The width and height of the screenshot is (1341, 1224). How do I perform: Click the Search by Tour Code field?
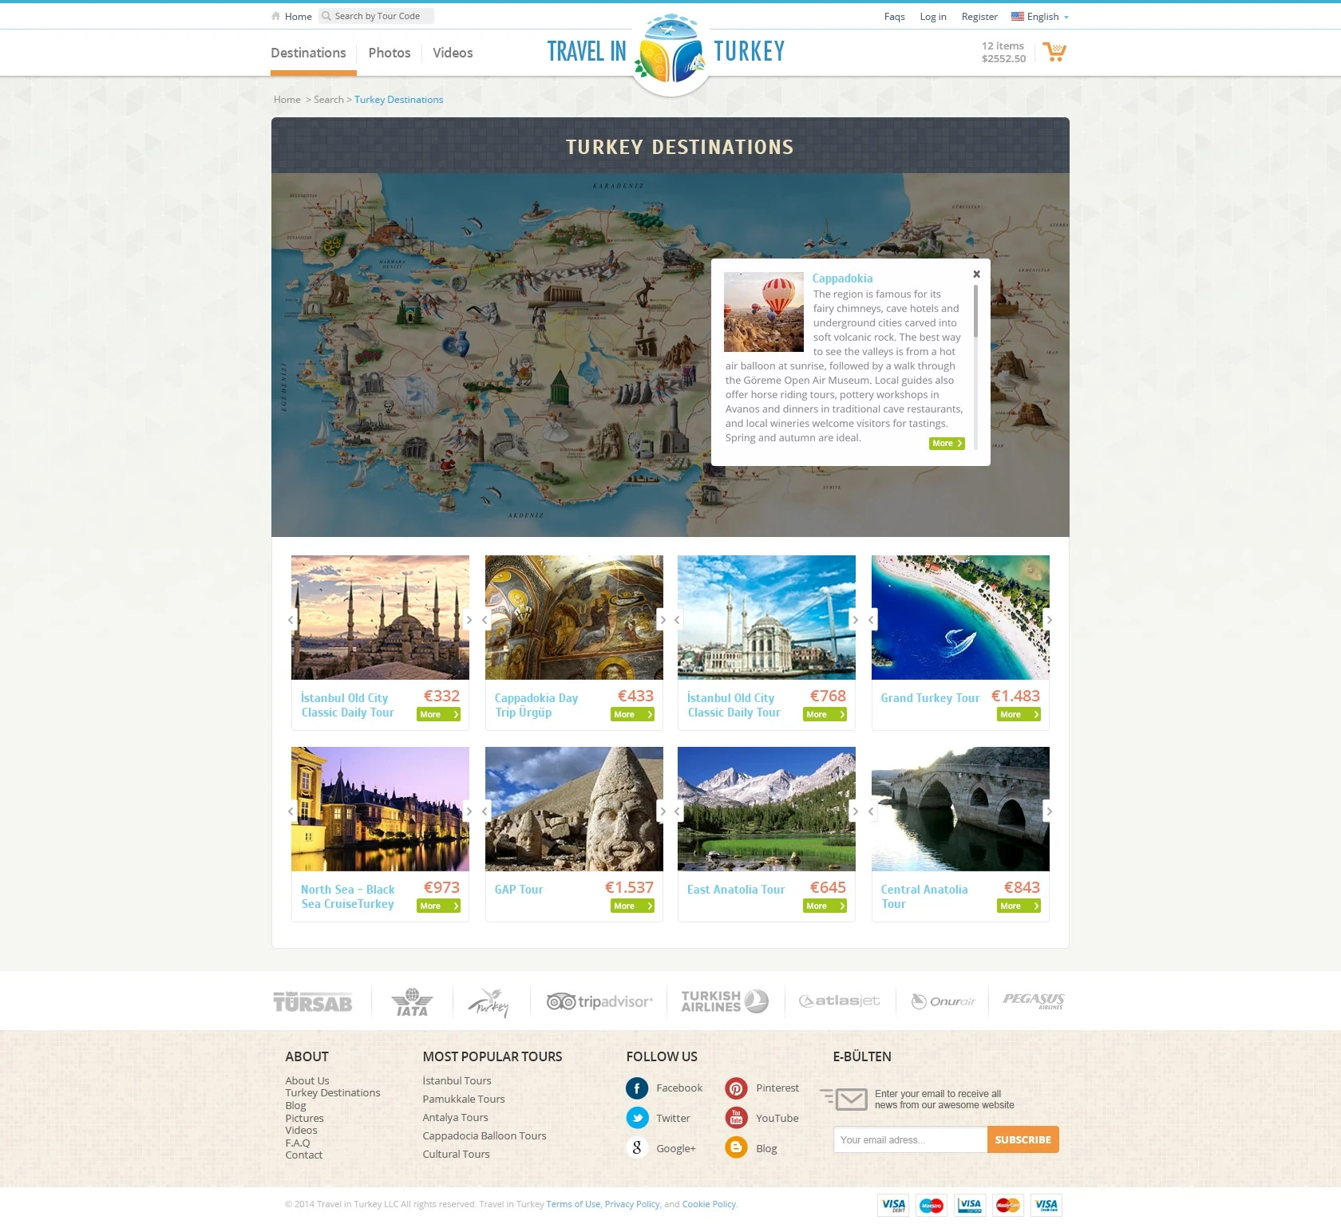coord(376,16)
